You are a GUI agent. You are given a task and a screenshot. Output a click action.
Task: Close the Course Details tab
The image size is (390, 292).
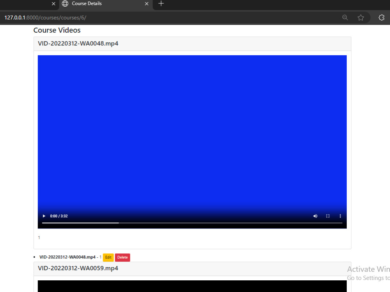(147, 4)
